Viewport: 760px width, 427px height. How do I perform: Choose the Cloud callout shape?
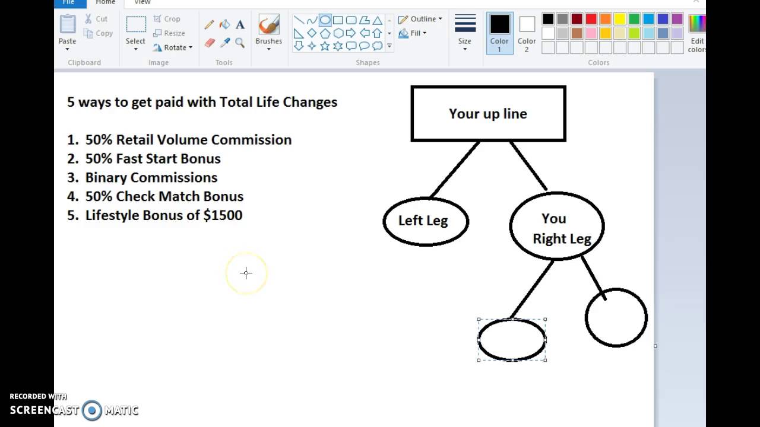(x=377, y=46)
